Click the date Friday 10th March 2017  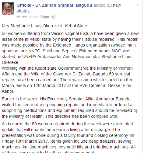25,141
